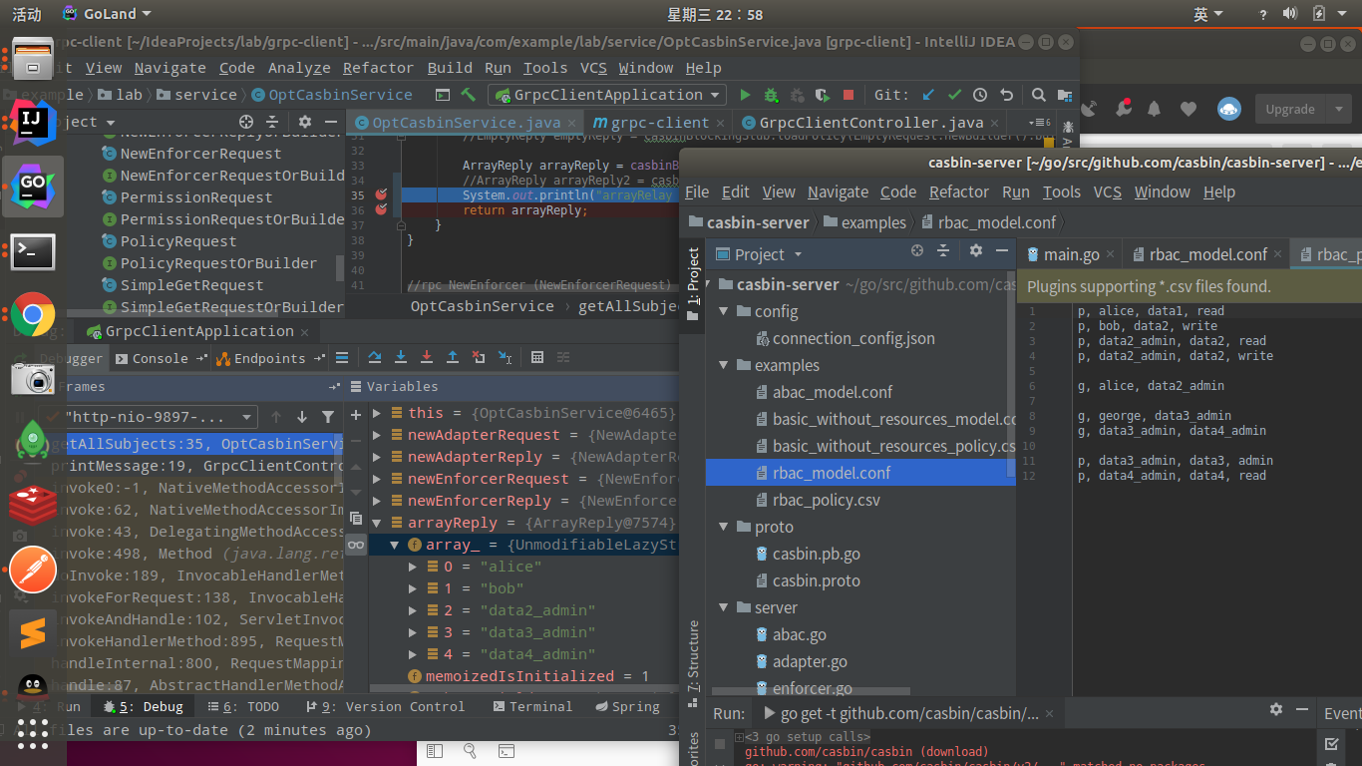This screenshot has height=766, width=1362.
Task: Open the Console tab in Debug panel
Action: (x=160, y=358)
